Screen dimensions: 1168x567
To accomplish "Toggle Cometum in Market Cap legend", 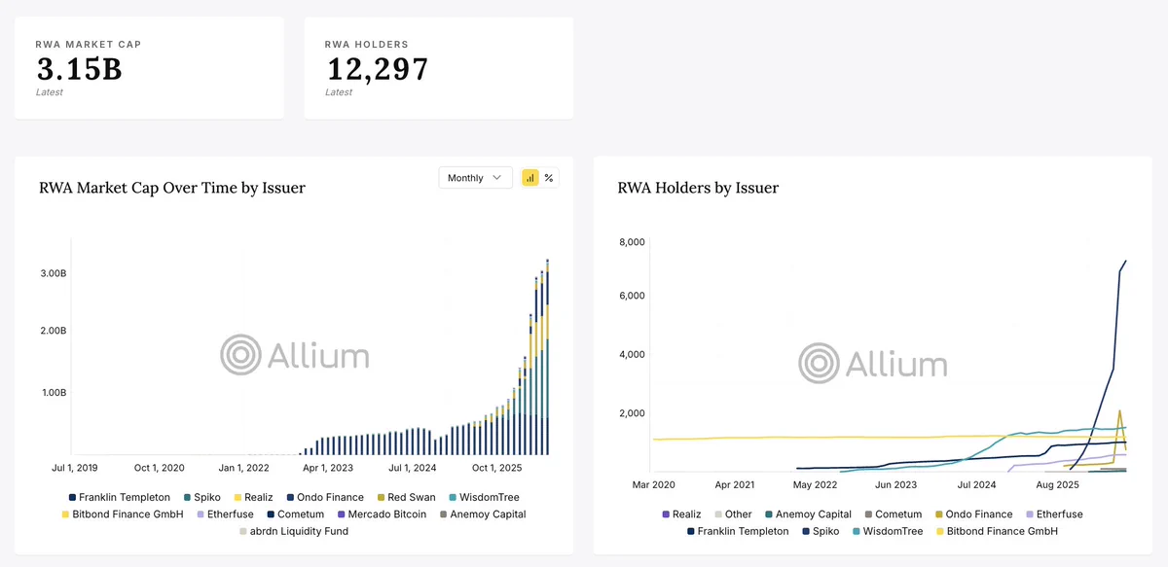I will click(x=296, y=514).
